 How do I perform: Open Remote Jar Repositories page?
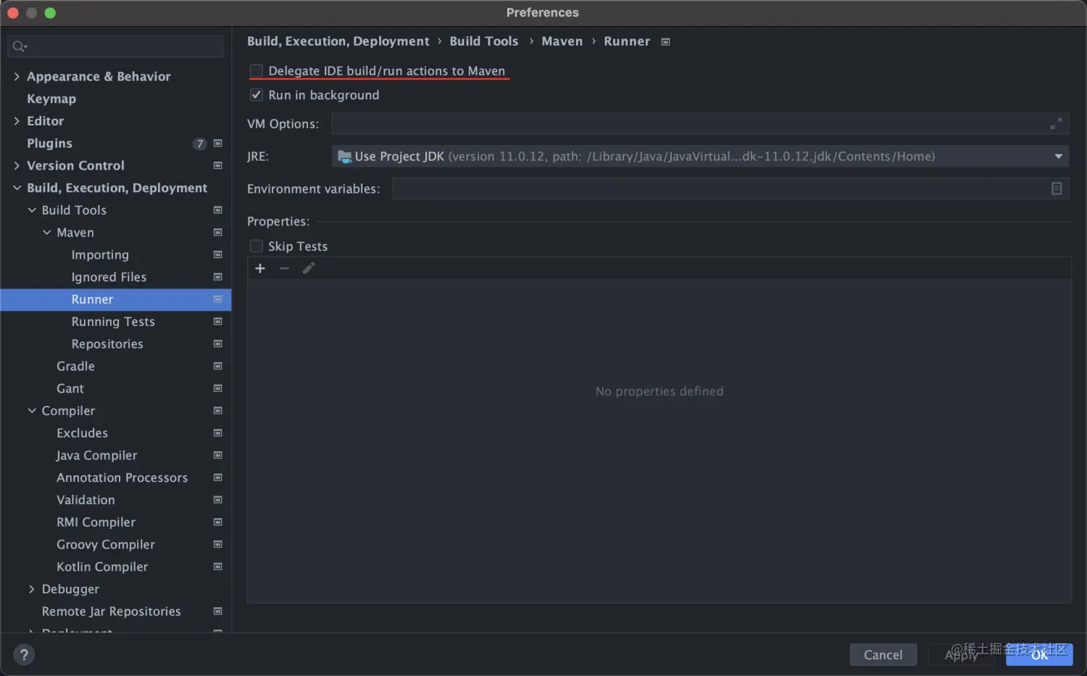[x=111, y=612]
